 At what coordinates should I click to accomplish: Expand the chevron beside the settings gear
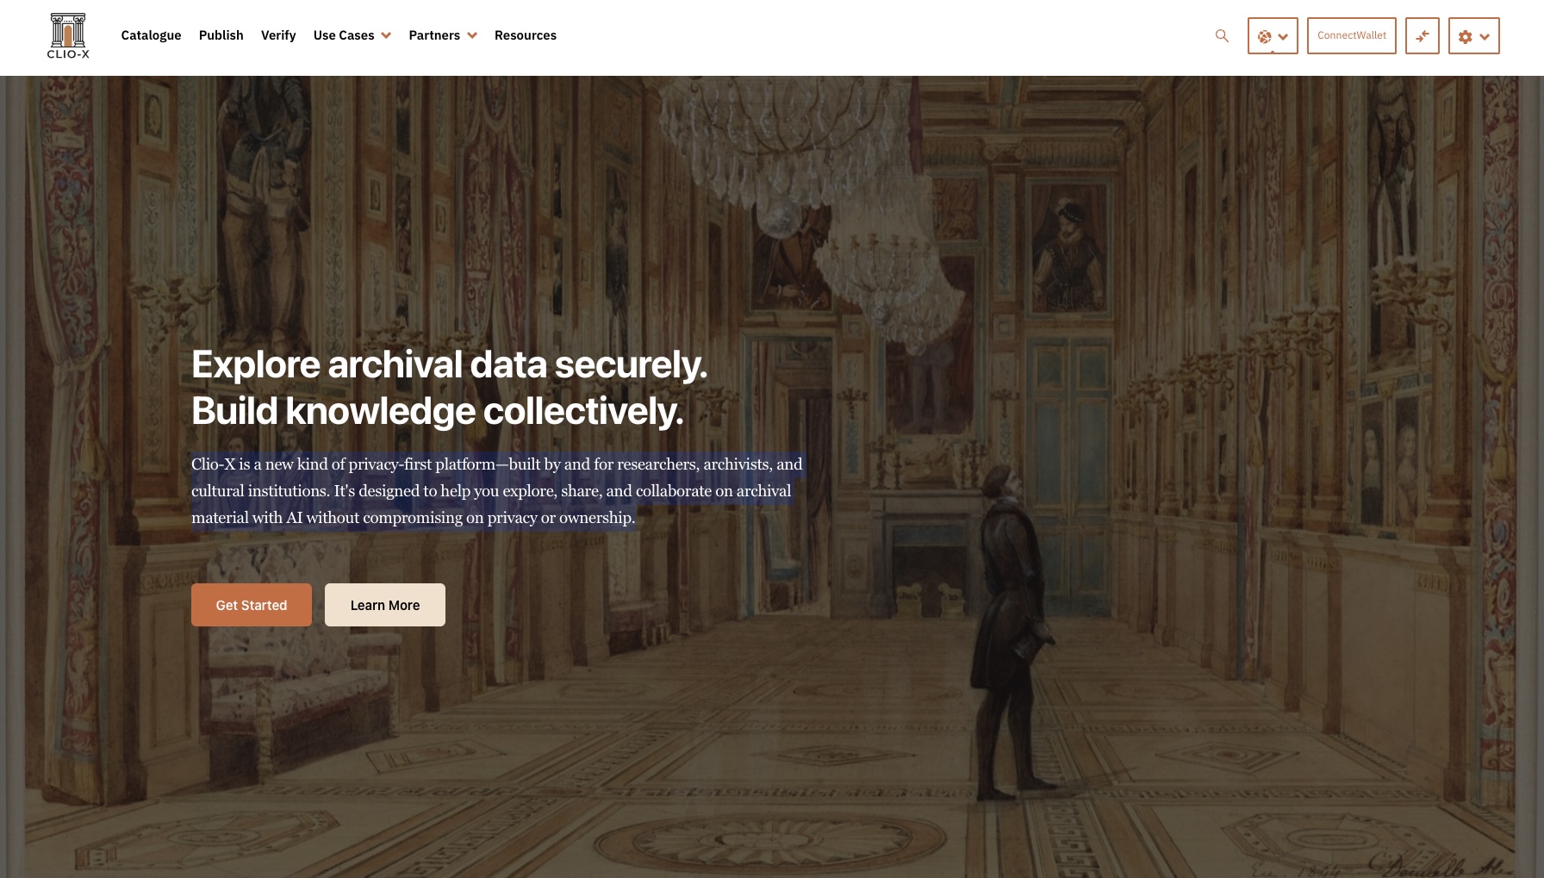click(x=1485, y=37)
